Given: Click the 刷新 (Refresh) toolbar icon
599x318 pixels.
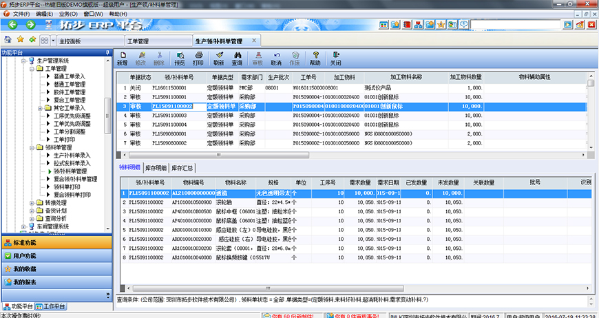Looking at the screenshot, I should point(218,59).
